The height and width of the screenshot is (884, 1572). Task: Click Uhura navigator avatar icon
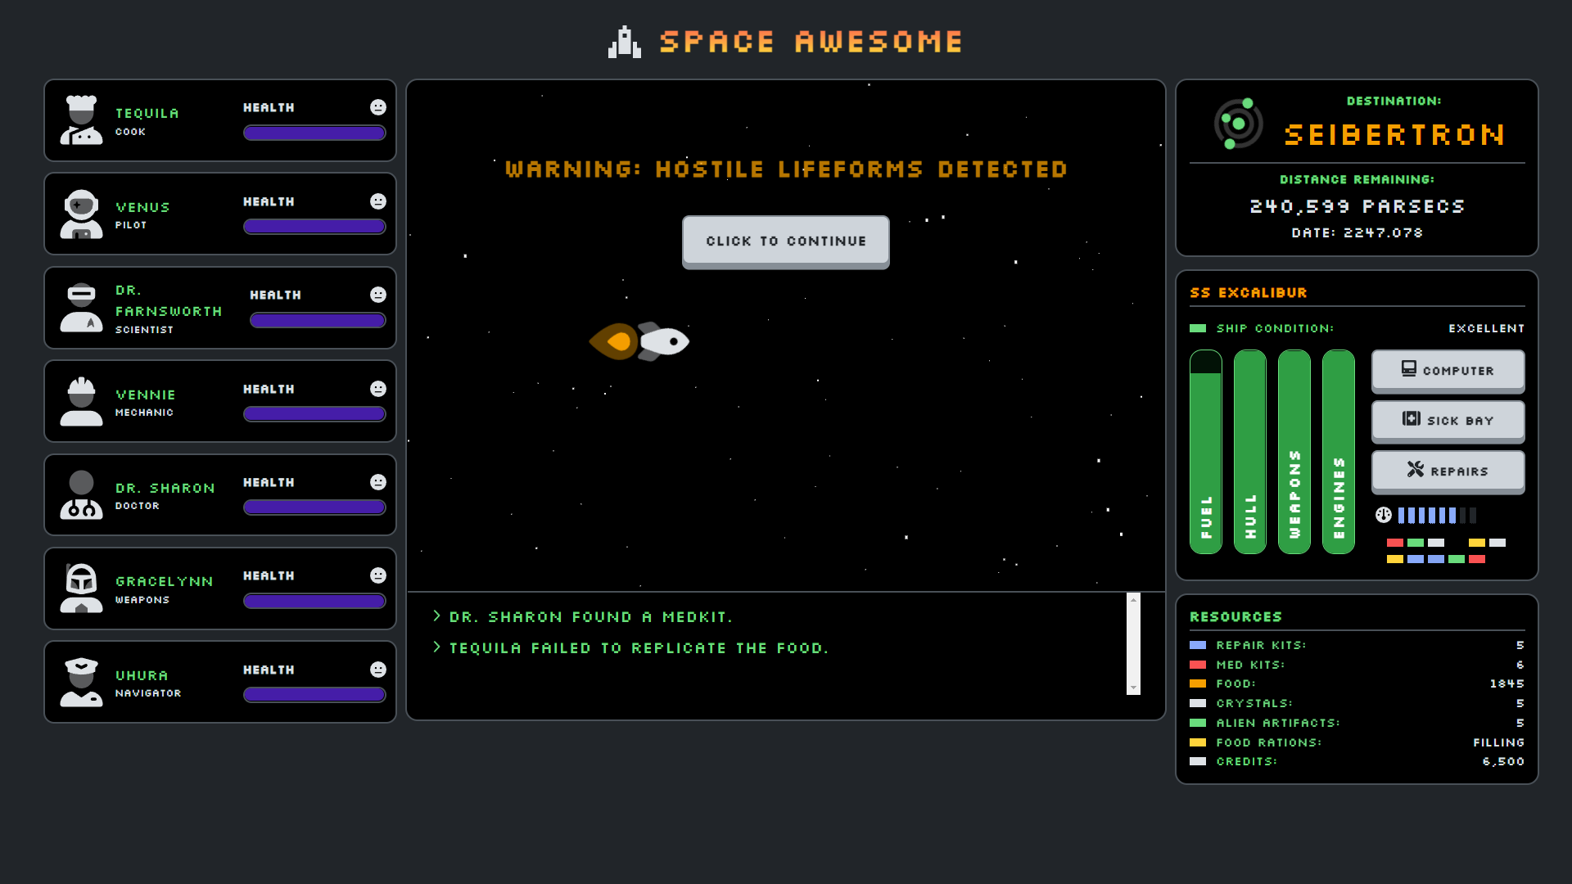click(81, 682)
